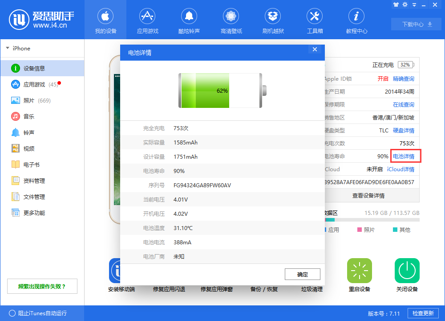Confirm battery details with 确定 button

303,274
